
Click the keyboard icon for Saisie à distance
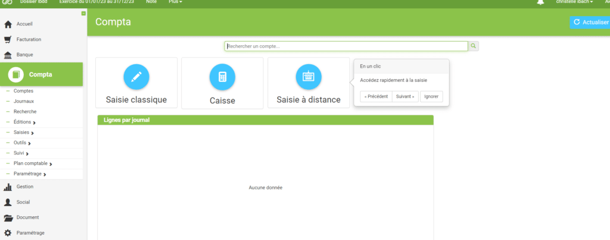click(x=309, y=77)
